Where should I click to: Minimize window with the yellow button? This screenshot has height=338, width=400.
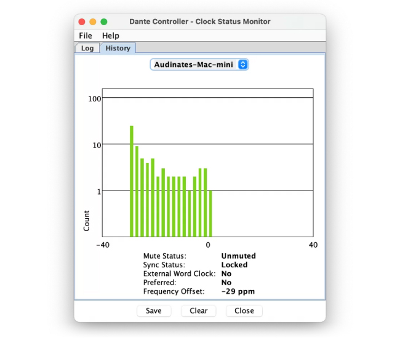coord(93,22)
